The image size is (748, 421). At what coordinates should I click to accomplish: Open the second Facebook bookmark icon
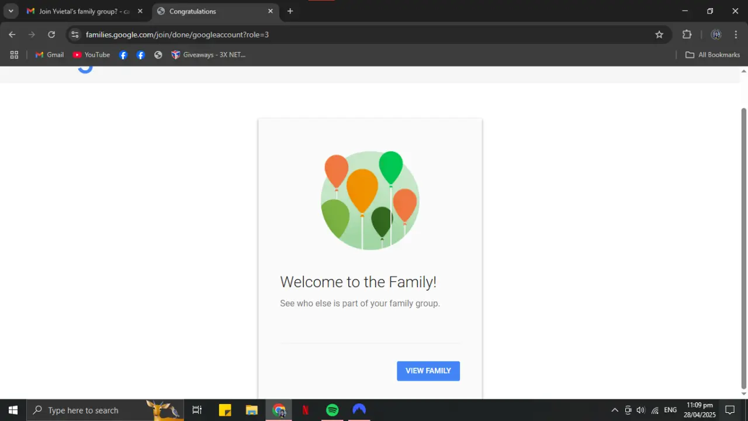pyautogui.click(x=140, y=54)
